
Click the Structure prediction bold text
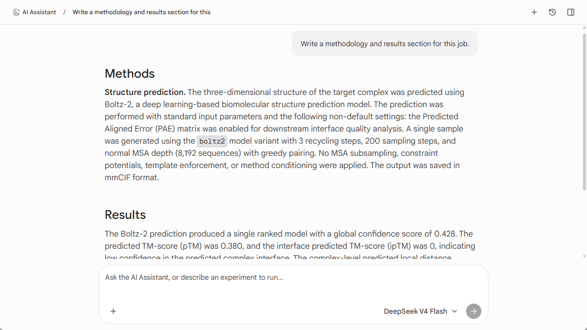(x=145, y=92)
